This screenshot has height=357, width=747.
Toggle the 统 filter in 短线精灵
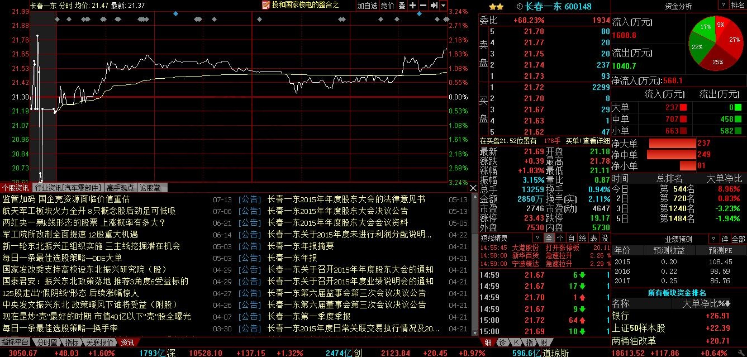point(582,237)
